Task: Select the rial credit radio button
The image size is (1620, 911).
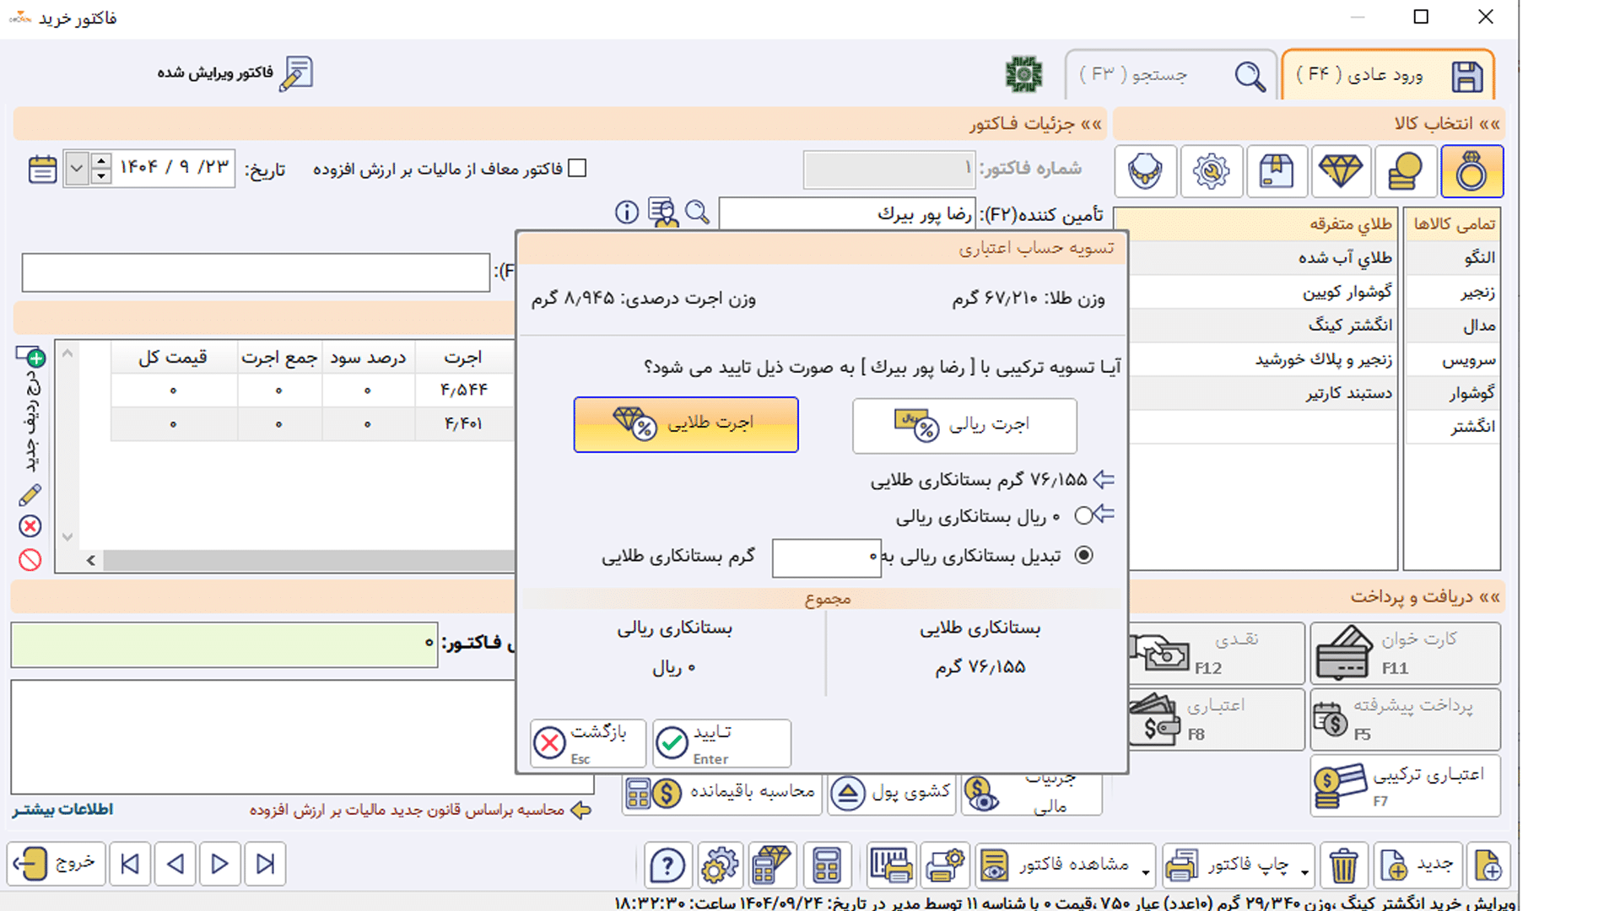Action: point(1083,515)
